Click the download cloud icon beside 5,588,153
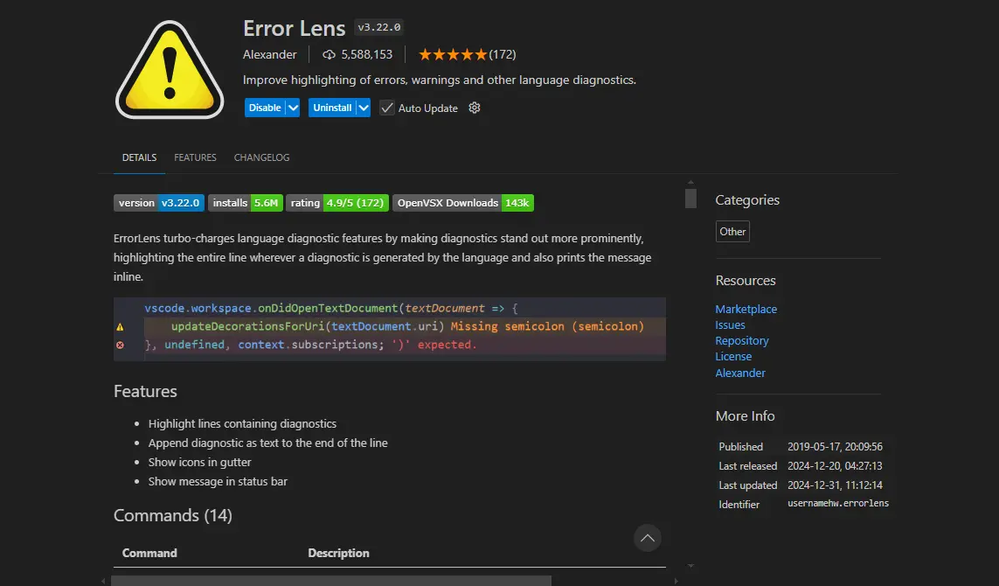999x586 pixels. pyautogui.click(x=329, y=55)
